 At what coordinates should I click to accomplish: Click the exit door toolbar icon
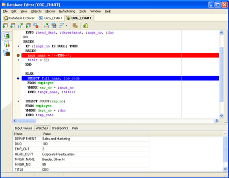[x=85, y=25]
